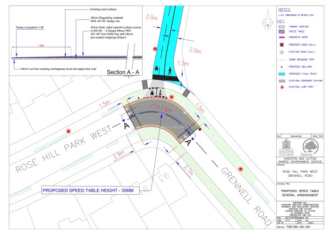333x235 pixels.
Task: Click the cyclist symbol on the cyan cycle track
Action: tap(157, 69)
